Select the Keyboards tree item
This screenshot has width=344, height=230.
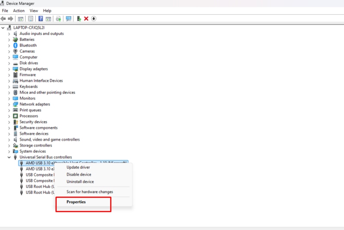point(28,87)
